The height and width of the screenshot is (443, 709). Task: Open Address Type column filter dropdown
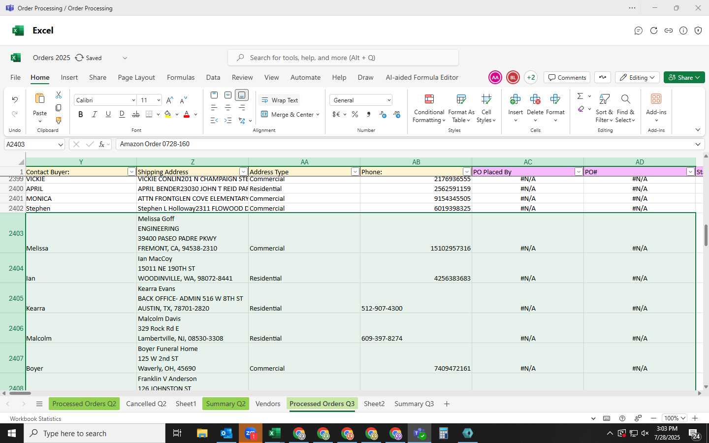coord(355,172)
